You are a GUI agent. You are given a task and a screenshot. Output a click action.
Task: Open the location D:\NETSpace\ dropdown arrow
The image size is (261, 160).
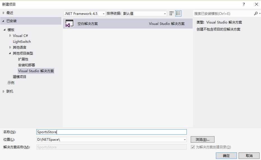tap(185, 140)
